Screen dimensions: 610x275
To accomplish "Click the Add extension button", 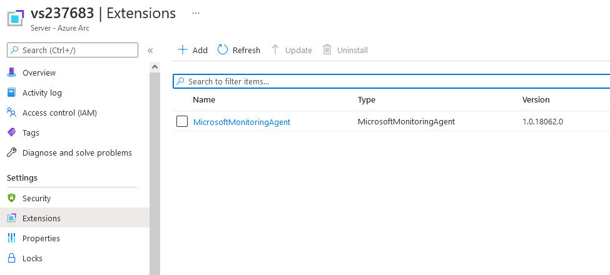I will tap(193, 50).
